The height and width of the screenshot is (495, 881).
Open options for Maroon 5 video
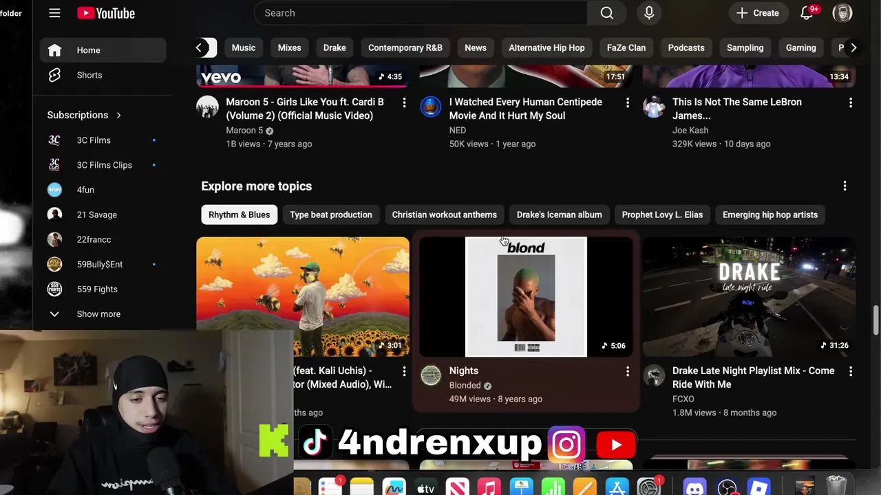pos(404,102)
